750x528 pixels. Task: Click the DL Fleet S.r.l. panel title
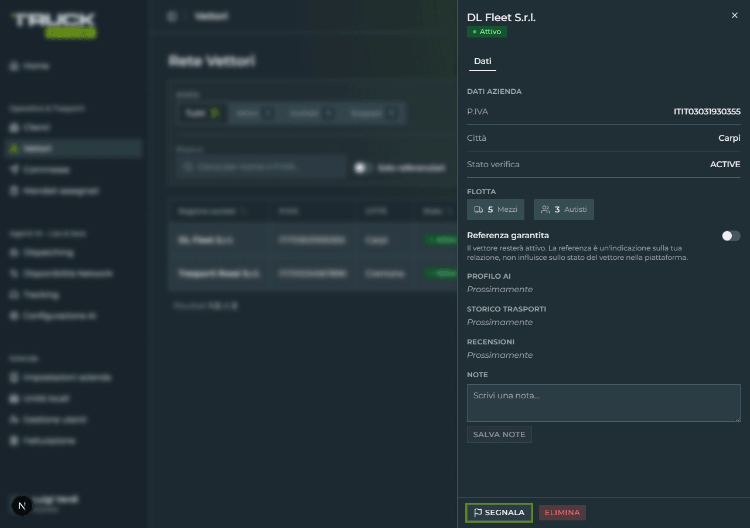pyautogui.click(x=502, y=18)
